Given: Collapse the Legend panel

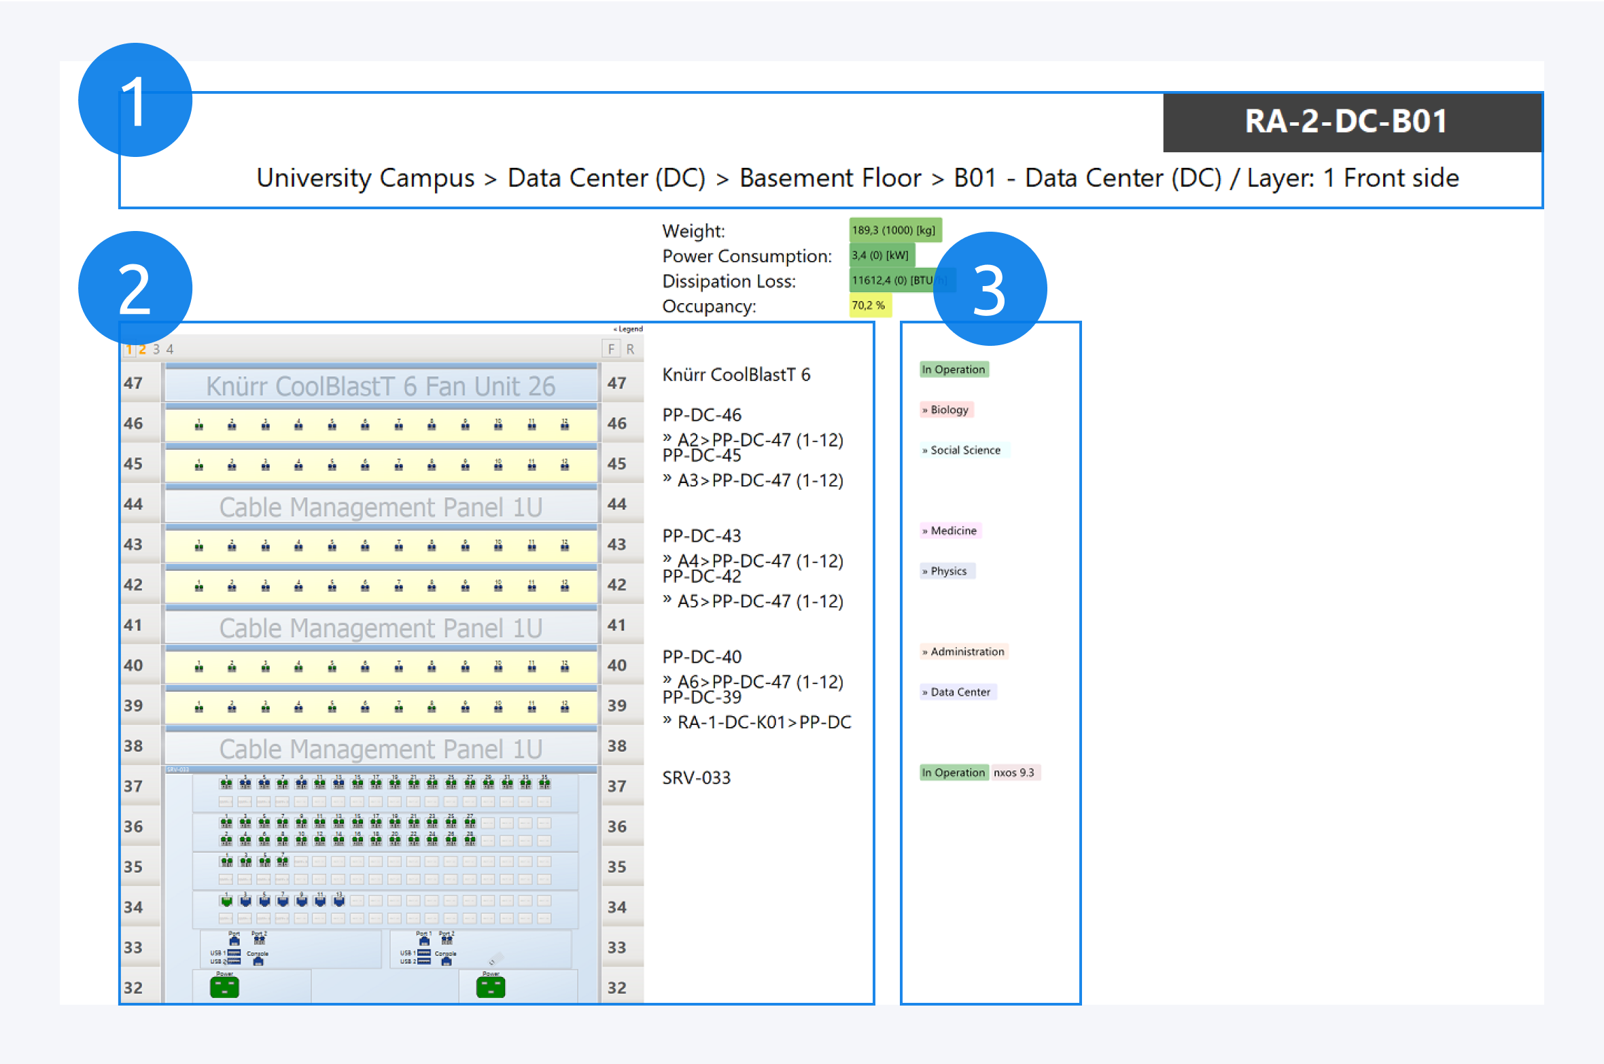Looking at the screenshot, I should tap(628, 329).
